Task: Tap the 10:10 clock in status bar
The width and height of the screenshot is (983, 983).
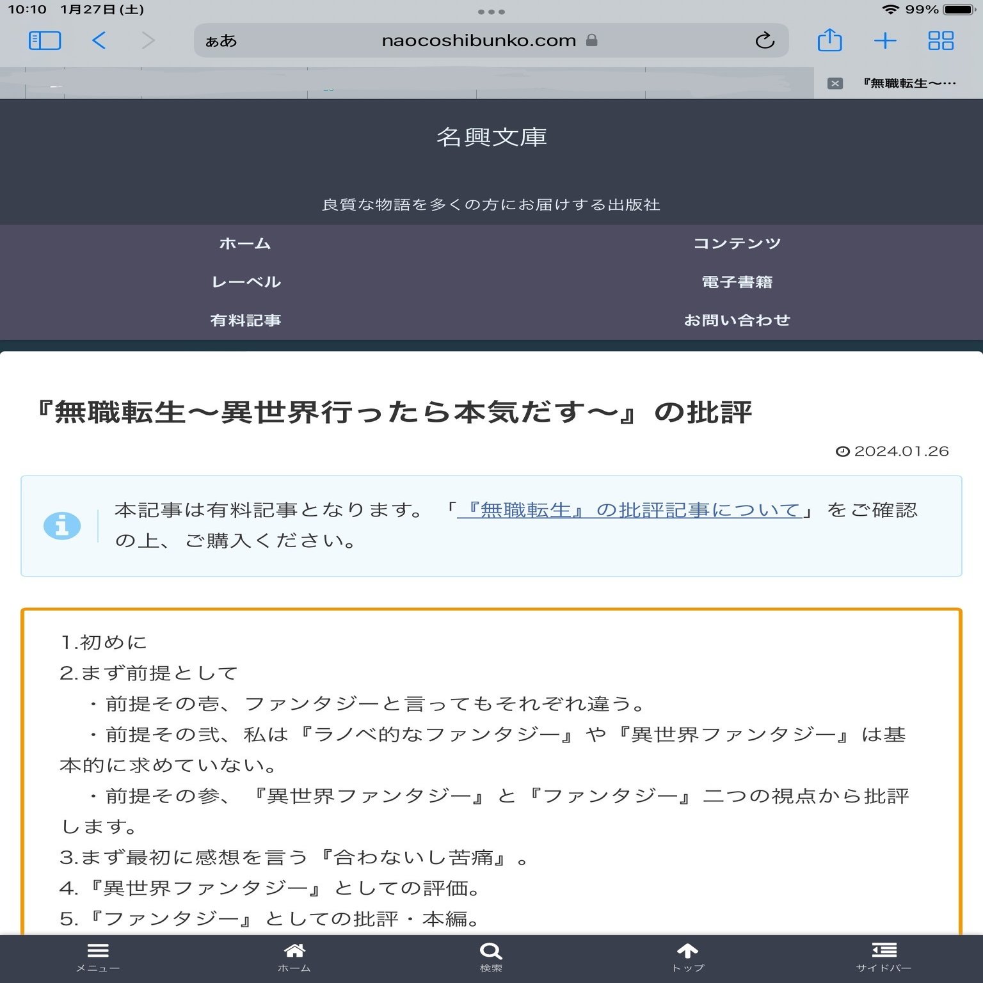Action: tap(27, 10)
